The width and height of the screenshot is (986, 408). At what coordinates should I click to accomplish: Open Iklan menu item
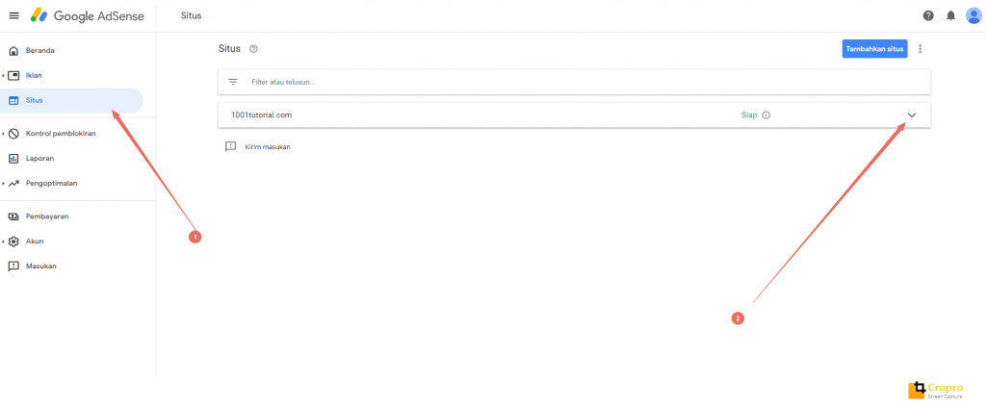pyautogui.click(x=34, y=75)
